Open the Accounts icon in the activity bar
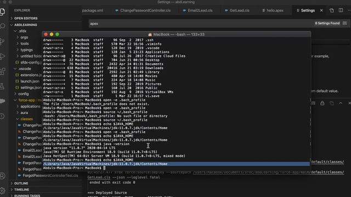 2,176
